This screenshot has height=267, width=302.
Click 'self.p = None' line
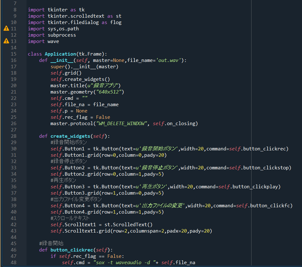69,111
